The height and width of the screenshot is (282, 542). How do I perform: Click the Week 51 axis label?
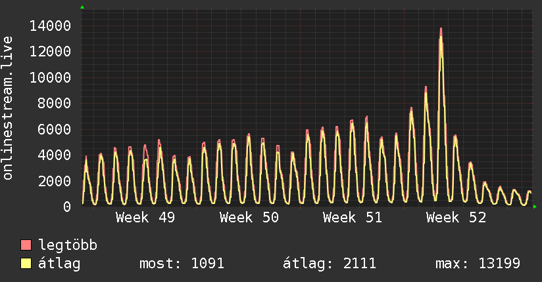click(353, 218)
